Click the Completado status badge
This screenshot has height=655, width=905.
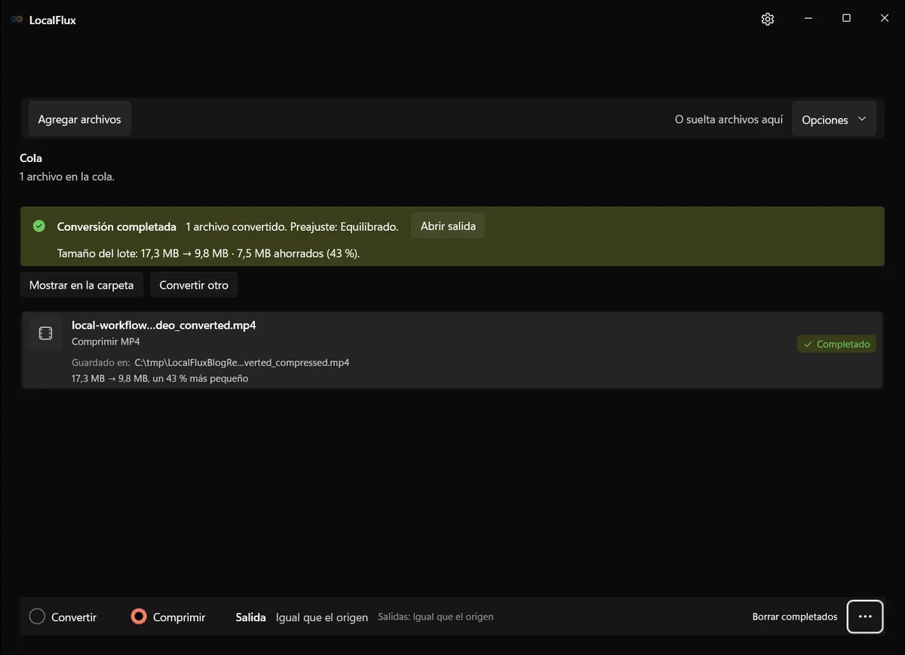coord(836,344)
